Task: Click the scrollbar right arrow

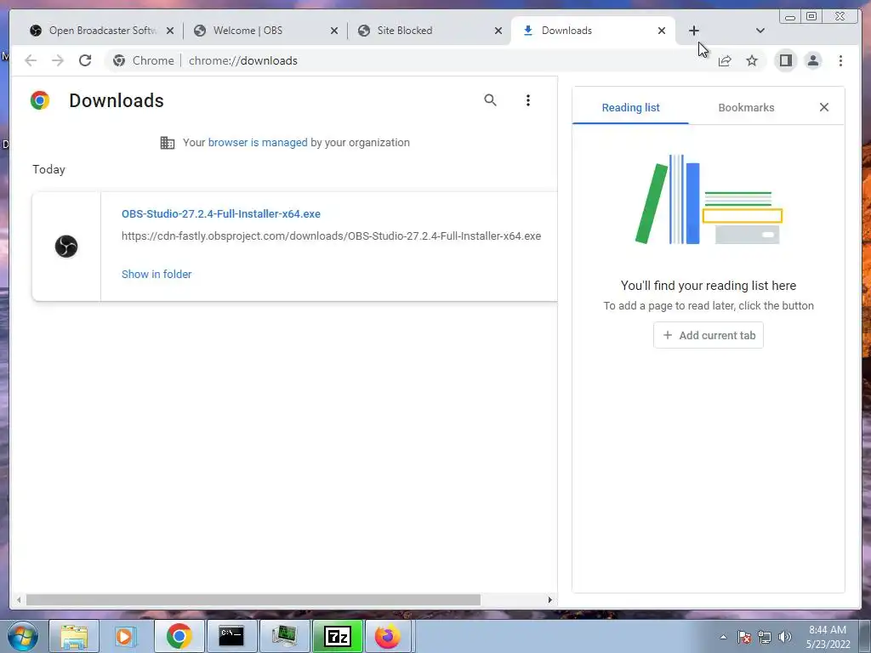Action: pos(550,599)
